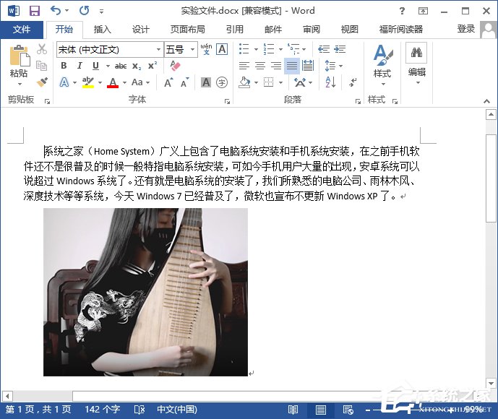Undo the last action
This screenshot has width=498, height=419.
click(x=56, y=11)
